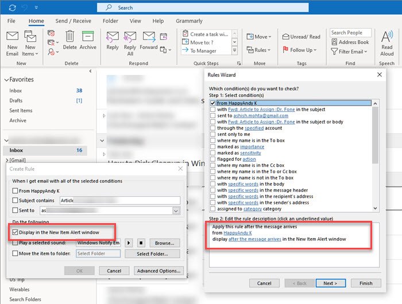Click the 'after the message arrives' link
The height and width of the screenshot is (304, 402).
pyautogui.click(x=254, y=239)
